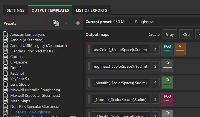Grab the drag handle of the BaseColor row
Screen dimensions: 200x117
pos(89,49)
